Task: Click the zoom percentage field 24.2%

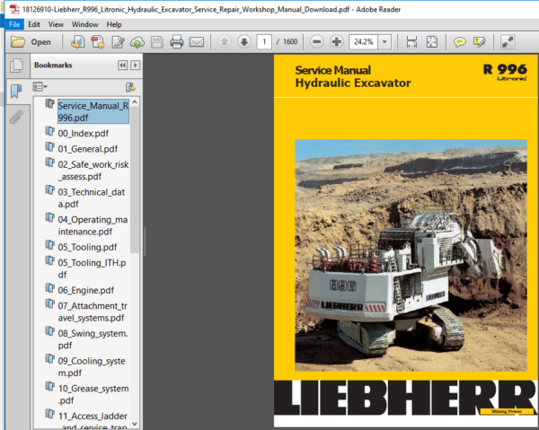Action: (x=363, y=42)
